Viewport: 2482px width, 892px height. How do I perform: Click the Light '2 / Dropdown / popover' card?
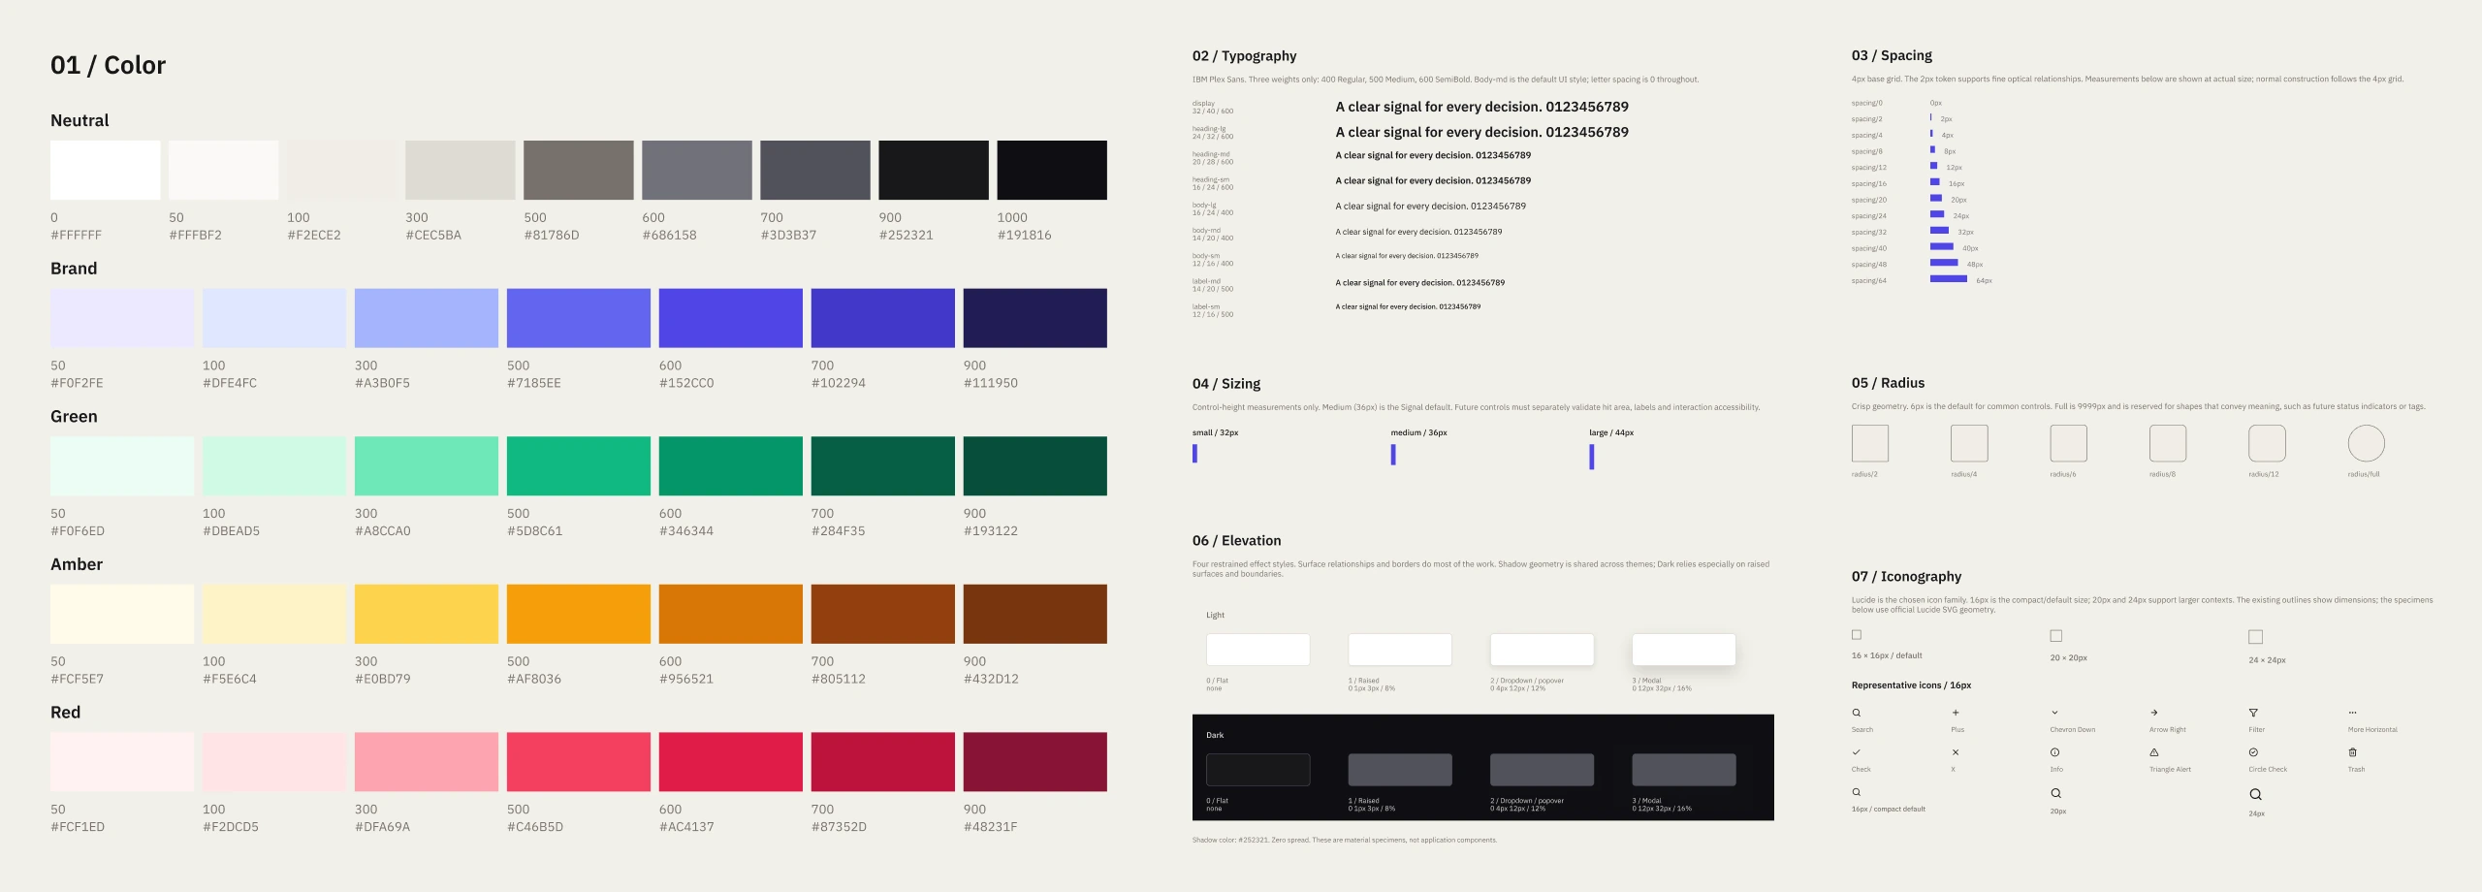click(1542, 650)
